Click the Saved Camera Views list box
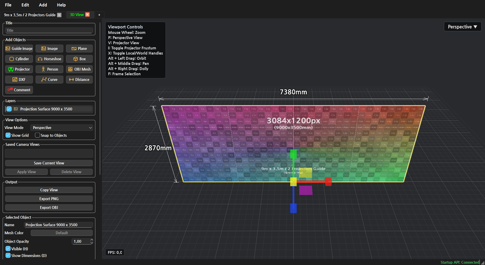This screenshot has height=265, width=485. [x=49, y=153]
